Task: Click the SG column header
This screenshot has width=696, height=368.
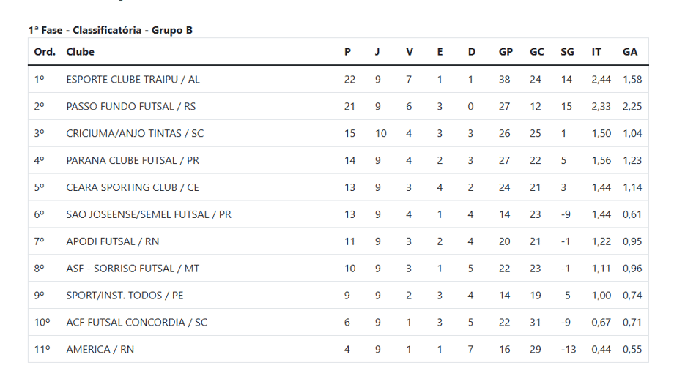Action: [567, 52]
